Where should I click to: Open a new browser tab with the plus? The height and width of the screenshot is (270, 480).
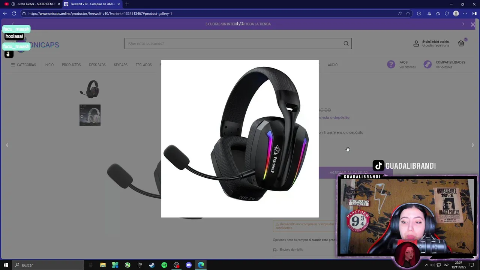tap(127, 4)
